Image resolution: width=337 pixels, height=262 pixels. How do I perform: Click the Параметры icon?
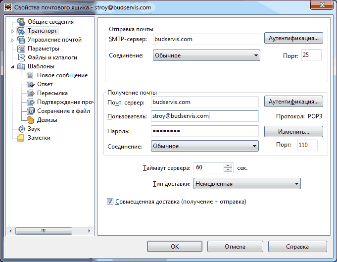click(x=21, y=49)
